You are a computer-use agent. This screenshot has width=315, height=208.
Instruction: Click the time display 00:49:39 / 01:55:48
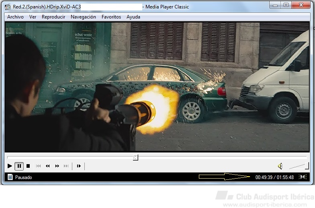point(274,177)
